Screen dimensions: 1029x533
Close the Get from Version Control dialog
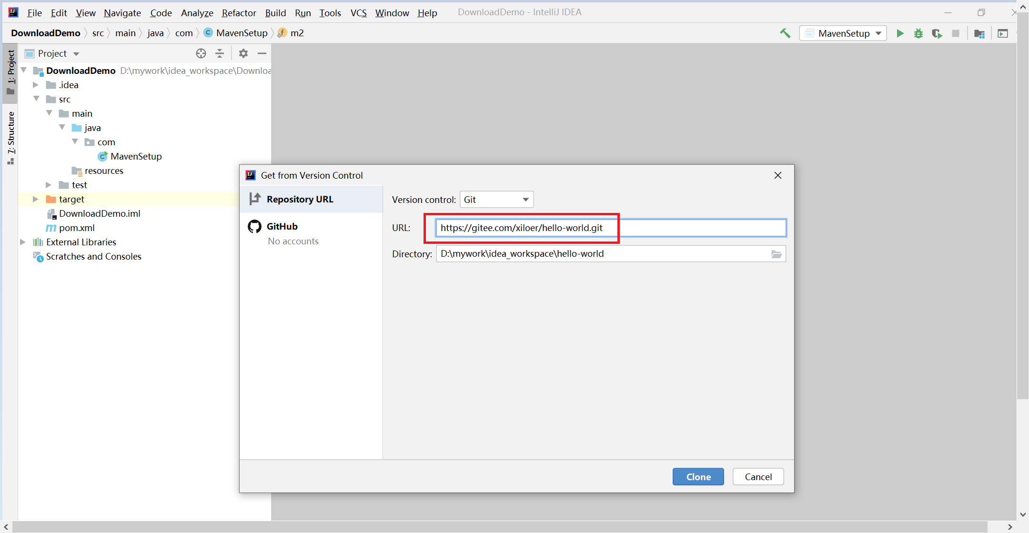778,175
